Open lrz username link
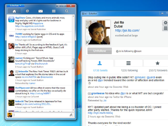This screenshot has height=126, width=168. 17,45
